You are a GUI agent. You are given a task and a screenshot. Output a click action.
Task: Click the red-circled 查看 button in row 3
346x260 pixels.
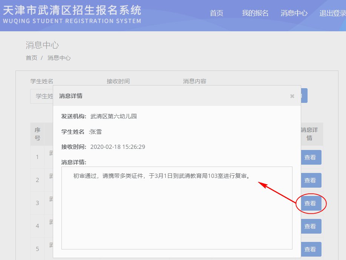coord(310,203)
